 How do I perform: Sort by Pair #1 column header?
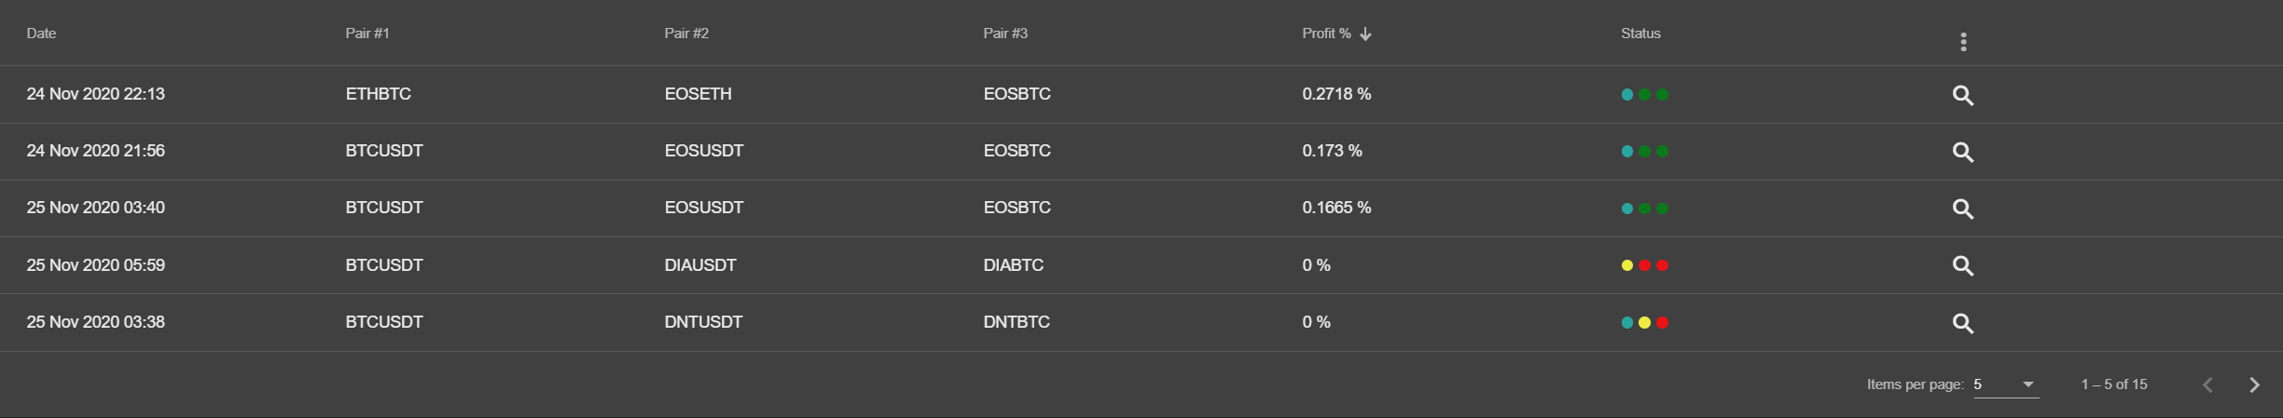coord(367,34)
